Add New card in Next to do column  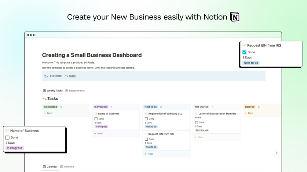[x=148, y=154]
